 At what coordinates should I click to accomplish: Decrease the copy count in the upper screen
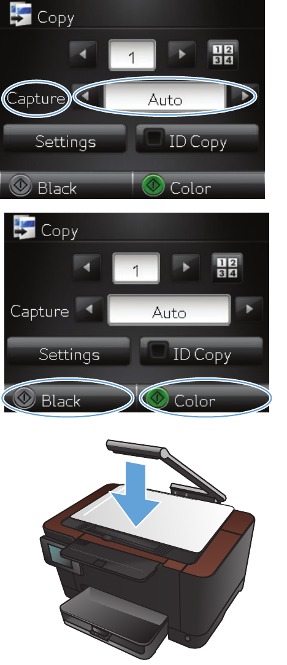click(83, 55)
